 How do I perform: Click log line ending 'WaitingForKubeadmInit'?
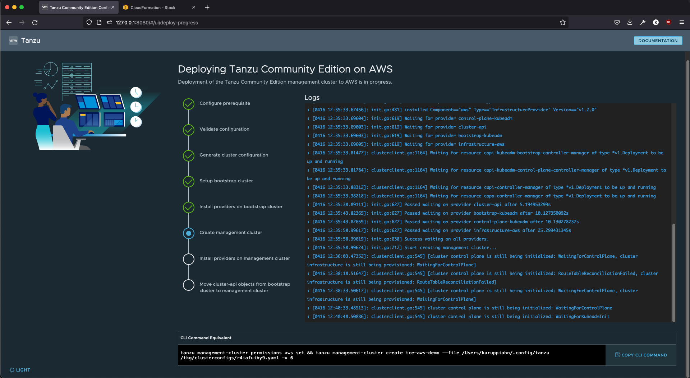tap(458, 317)
